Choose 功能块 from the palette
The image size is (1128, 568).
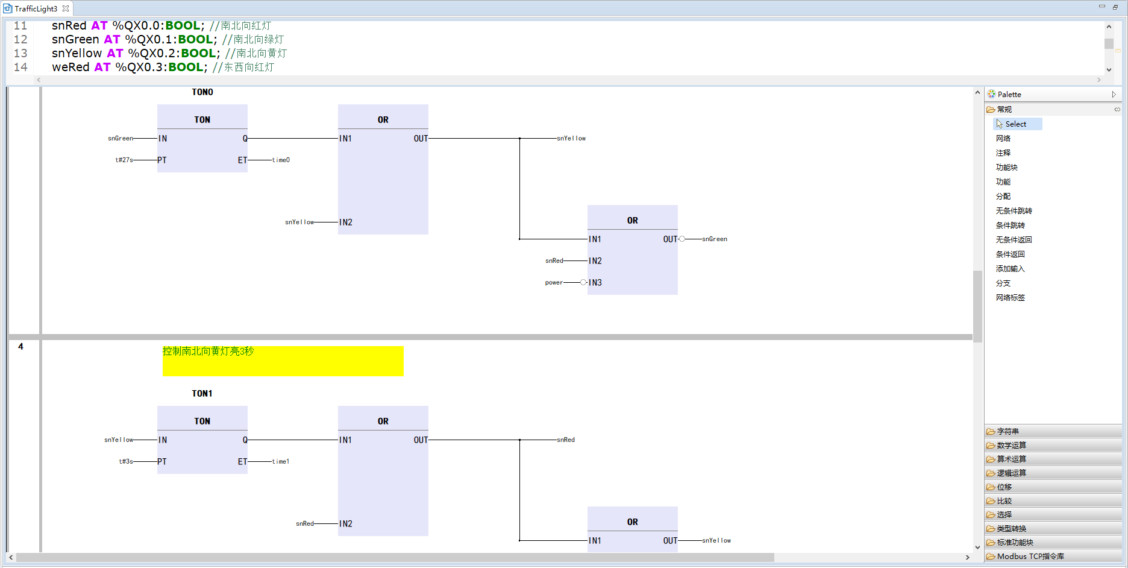click(x=1006, y=168)
